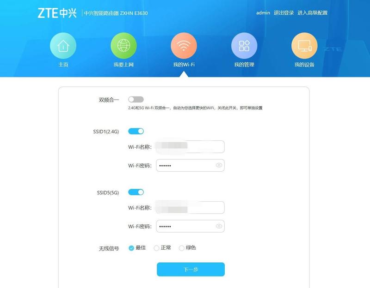The height and width of the screenshot is (288, 370).
Task: Open the 我的设备 devices icon
Action: tap(304, 46)
